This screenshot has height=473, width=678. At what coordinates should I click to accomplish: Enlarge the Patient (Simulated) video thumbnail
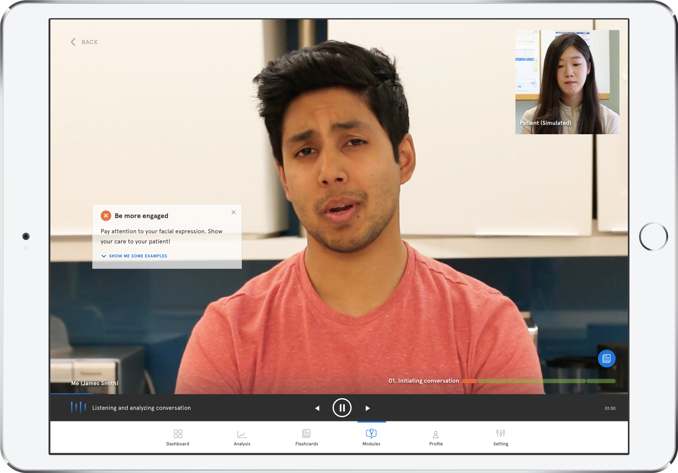(567, 82)
